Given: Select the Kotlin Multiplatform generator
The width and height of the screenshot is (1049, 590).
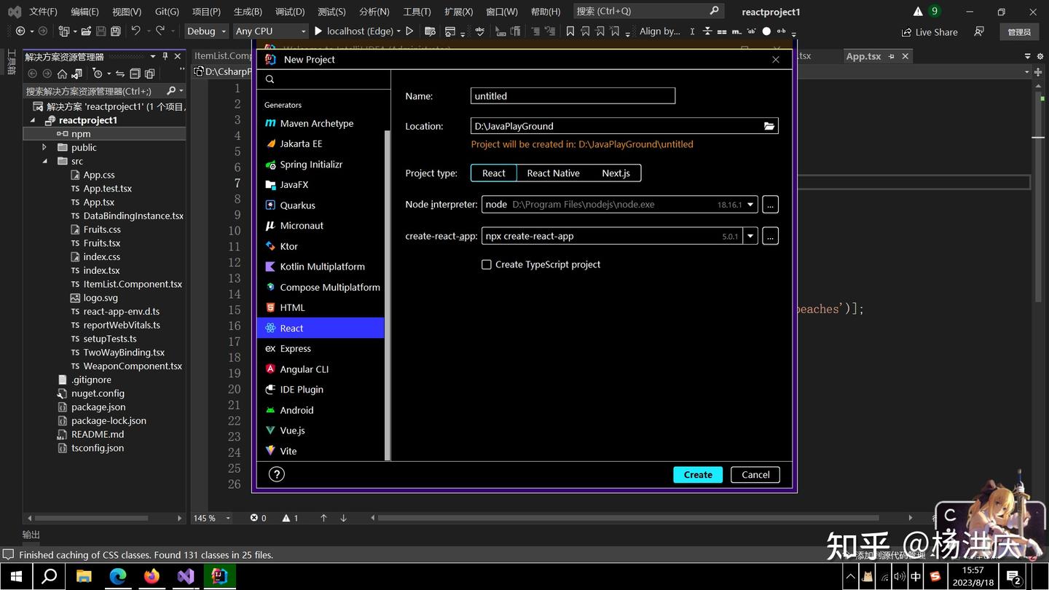Looking at the screenshot, I should pyautogui.click(x=321, y=267).
